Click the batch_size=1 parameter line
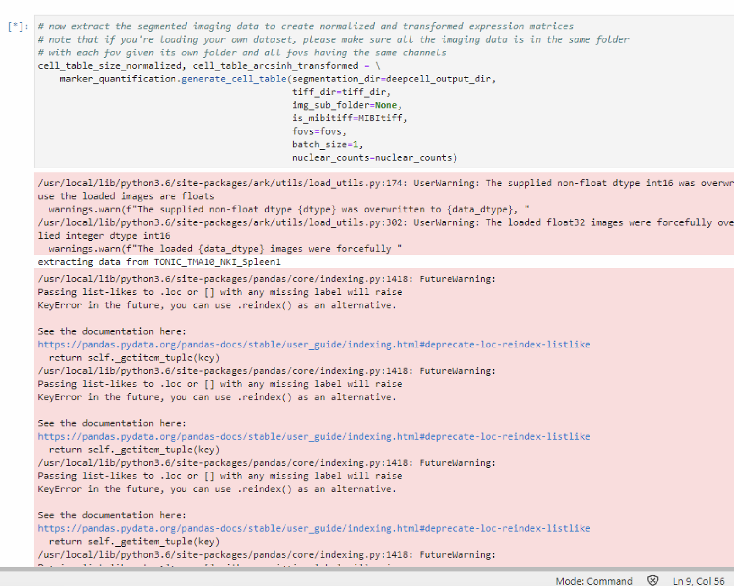The image size is (734, 586). pyautogui.click(x=326, y=144)
